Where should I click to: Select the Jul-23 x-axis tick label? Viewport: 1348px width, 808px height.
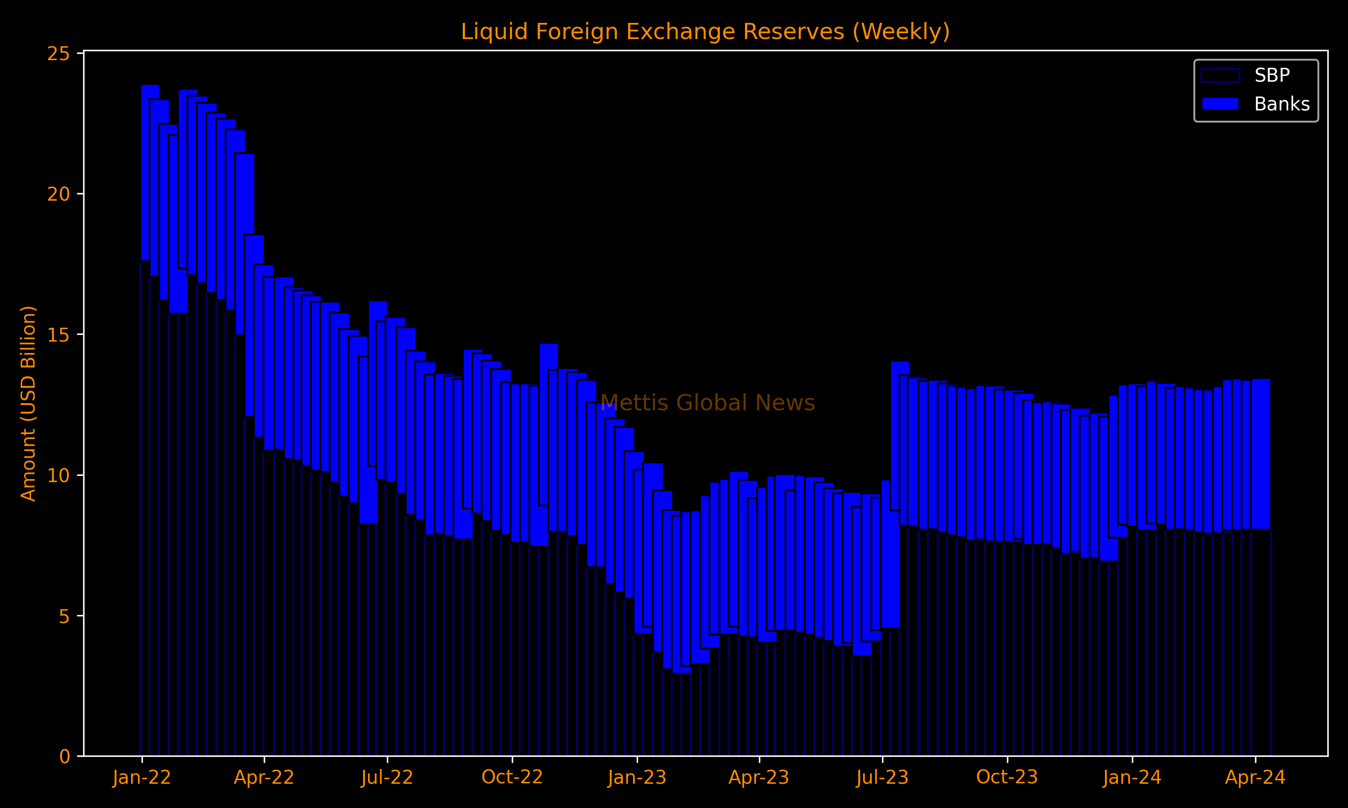[x=882, y=777]
